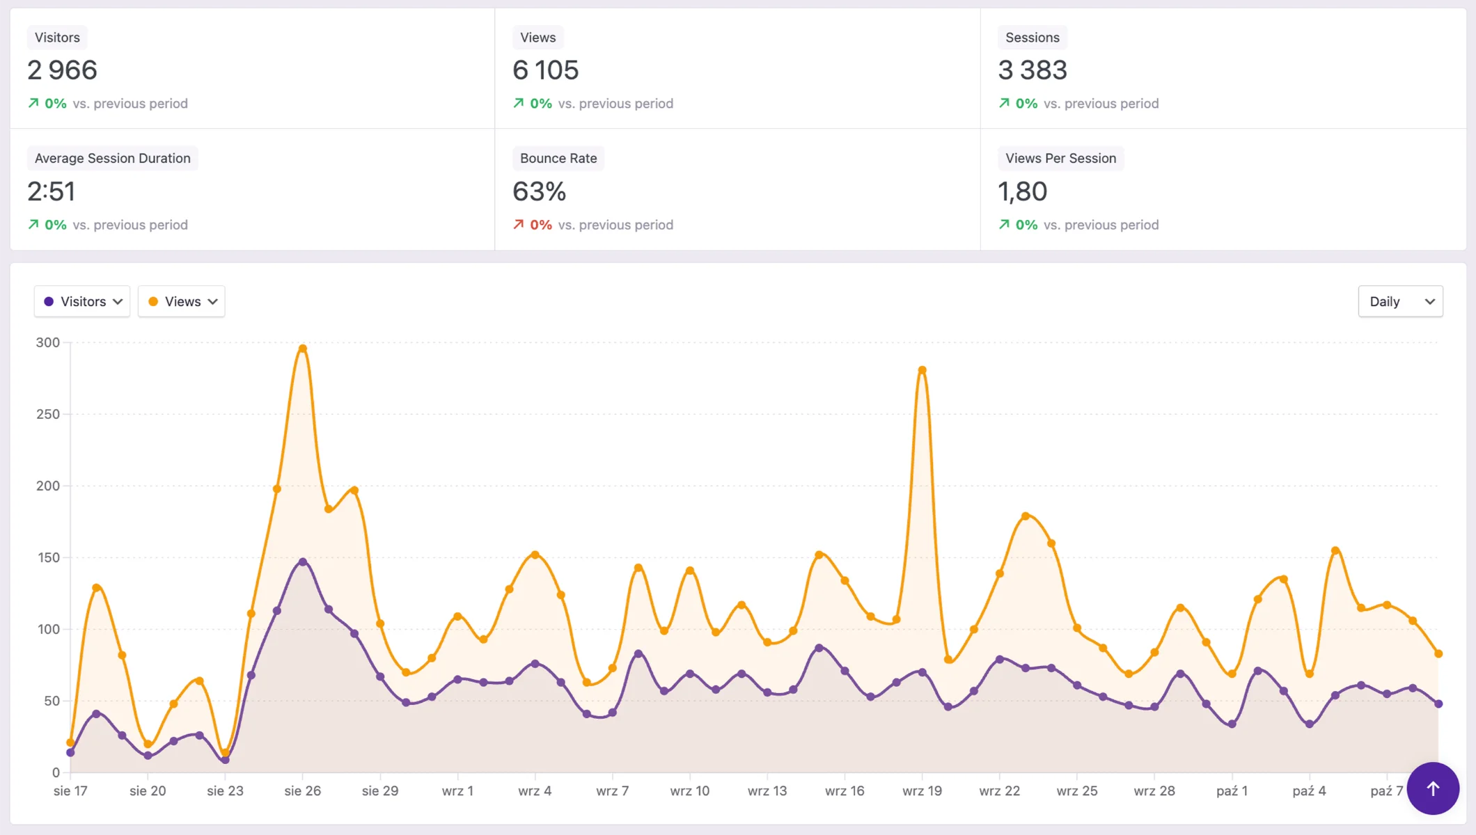Image resolution: width=1476 pixels, height=835 pixels.
Task: Click the 6 105 Views total value
Action: coord(545,70)
